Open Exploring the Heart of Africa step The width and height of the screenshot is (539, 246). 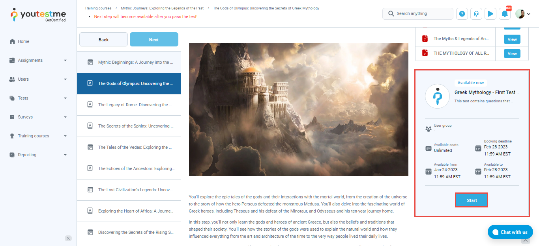click(x=129, y=211)
